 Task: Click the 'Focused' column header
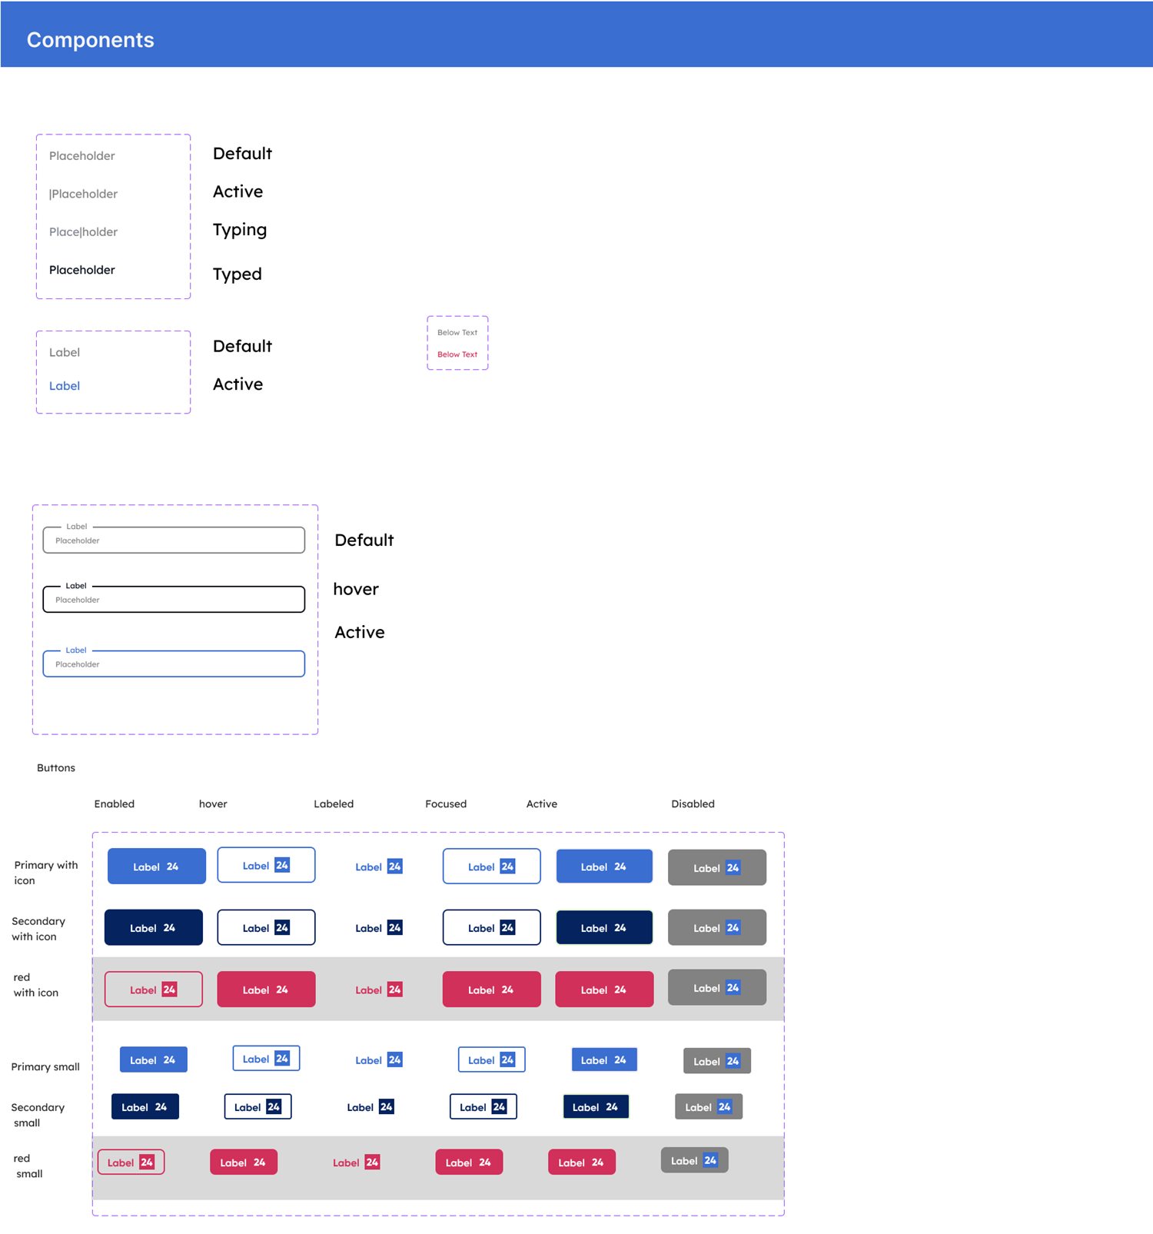(x=446, y=803)
